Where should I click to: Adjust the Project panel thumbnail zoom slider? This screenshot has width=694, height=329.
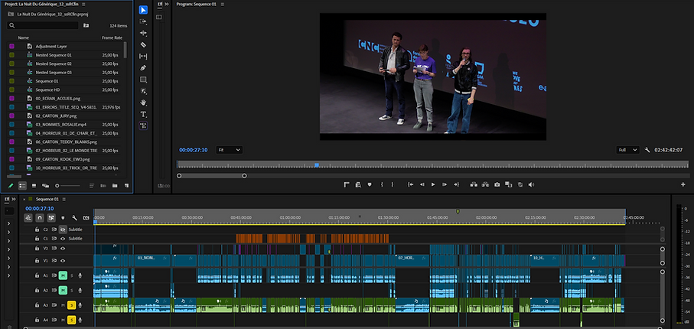point(68,185)
